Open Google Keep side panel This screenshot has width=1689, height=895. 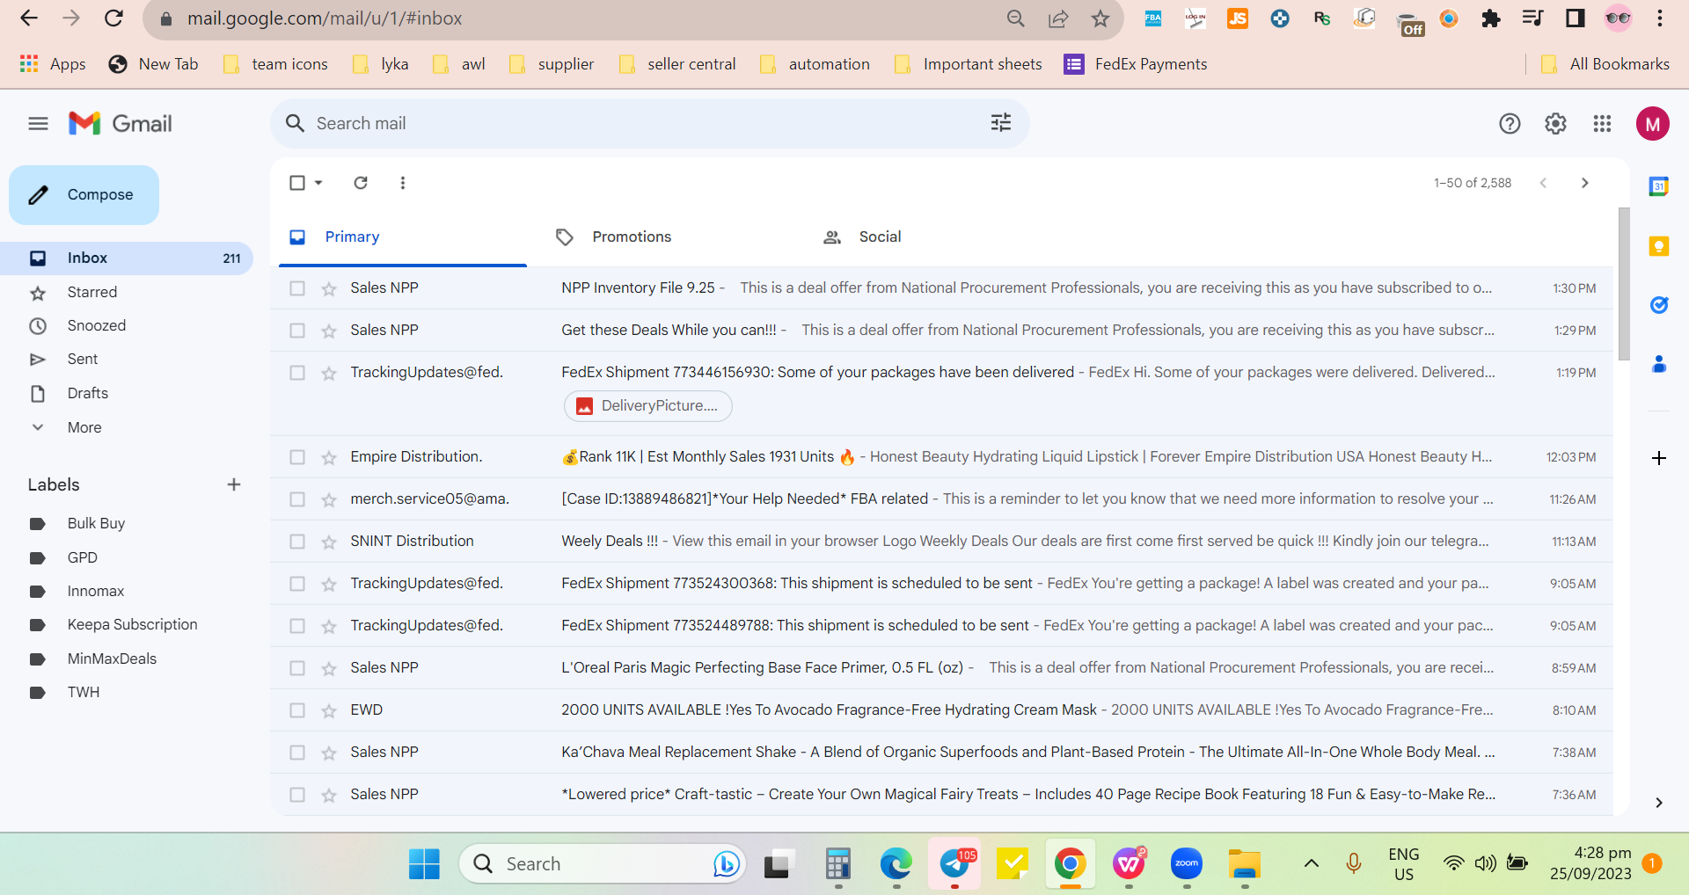click(x=1659, y=246)
